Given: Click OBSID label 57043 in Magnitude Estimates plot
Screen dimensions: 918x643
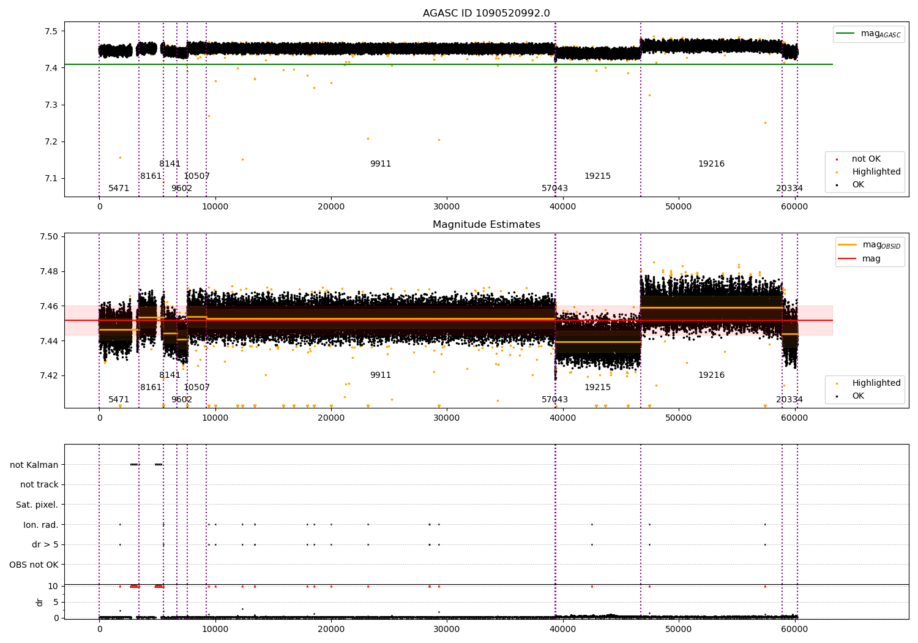Looking at the screenshot, I should tap(554, 400).
